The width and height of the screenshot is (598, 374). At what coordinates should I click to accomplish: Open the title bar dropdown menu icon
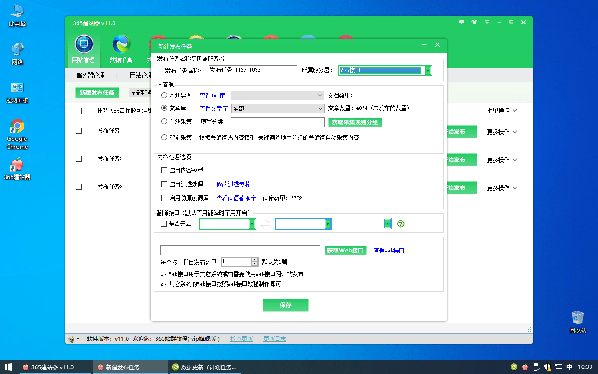click(x=487, y=22)
